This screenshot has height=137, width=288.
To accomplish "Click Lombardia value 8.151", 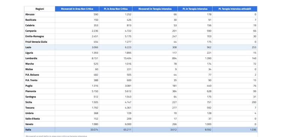I will pyautogui.click(x=95, y=59).
